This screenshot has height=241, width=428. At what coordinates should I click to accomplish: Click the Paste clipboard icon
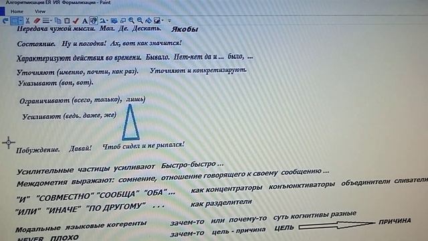pos(67,21)
